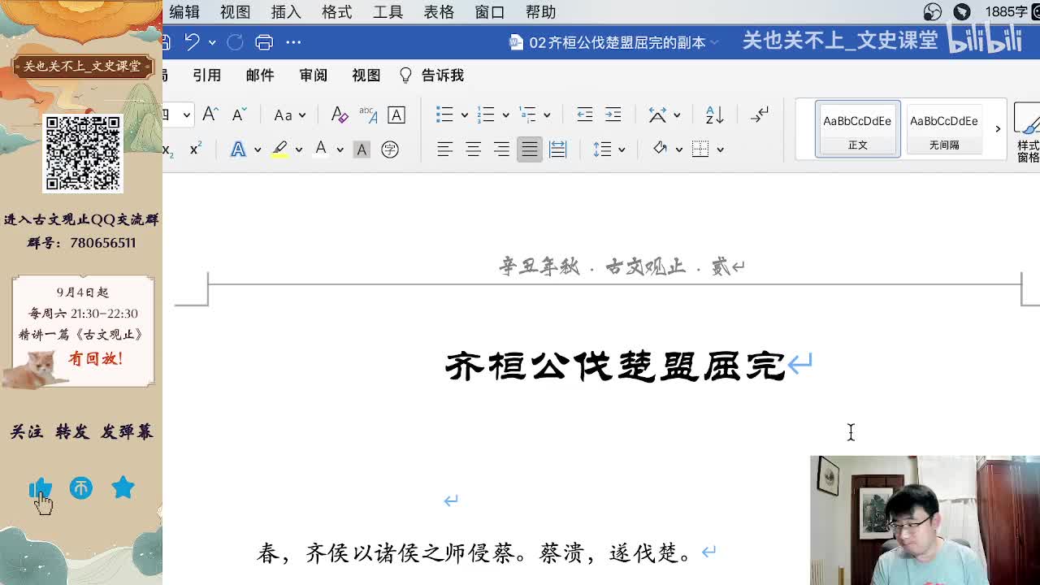The width and height of the screenshot is (1040, 585).
Task: Open the more quick-access options ellipsis
Action: click(x=294, y=42)
